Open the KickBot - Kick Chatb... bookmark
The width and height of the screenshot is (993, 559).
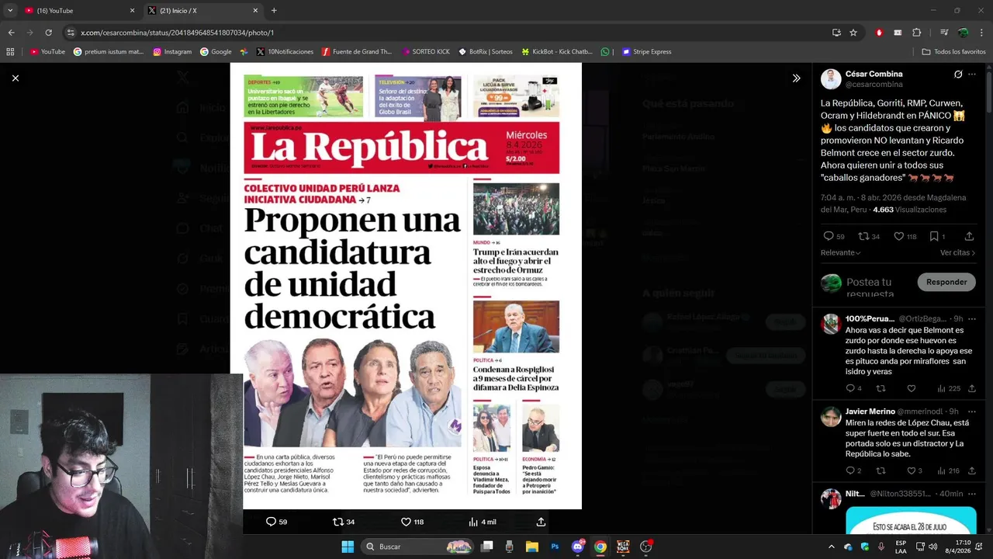556,52
